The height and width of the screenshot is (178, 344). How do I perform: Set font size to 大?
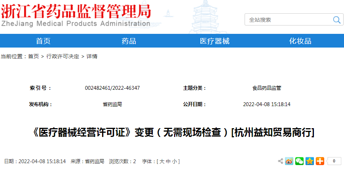162,161
